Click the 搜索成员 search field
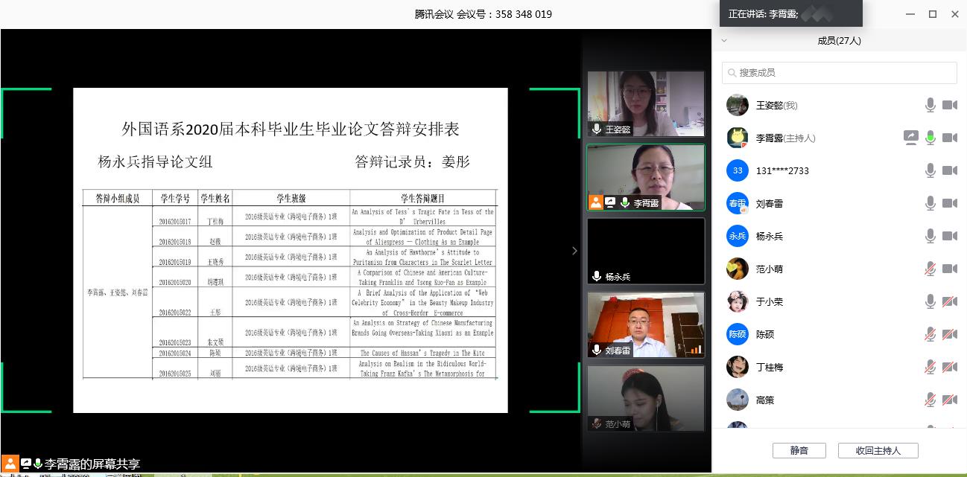967x477 pixels. (x=839, y=73)
